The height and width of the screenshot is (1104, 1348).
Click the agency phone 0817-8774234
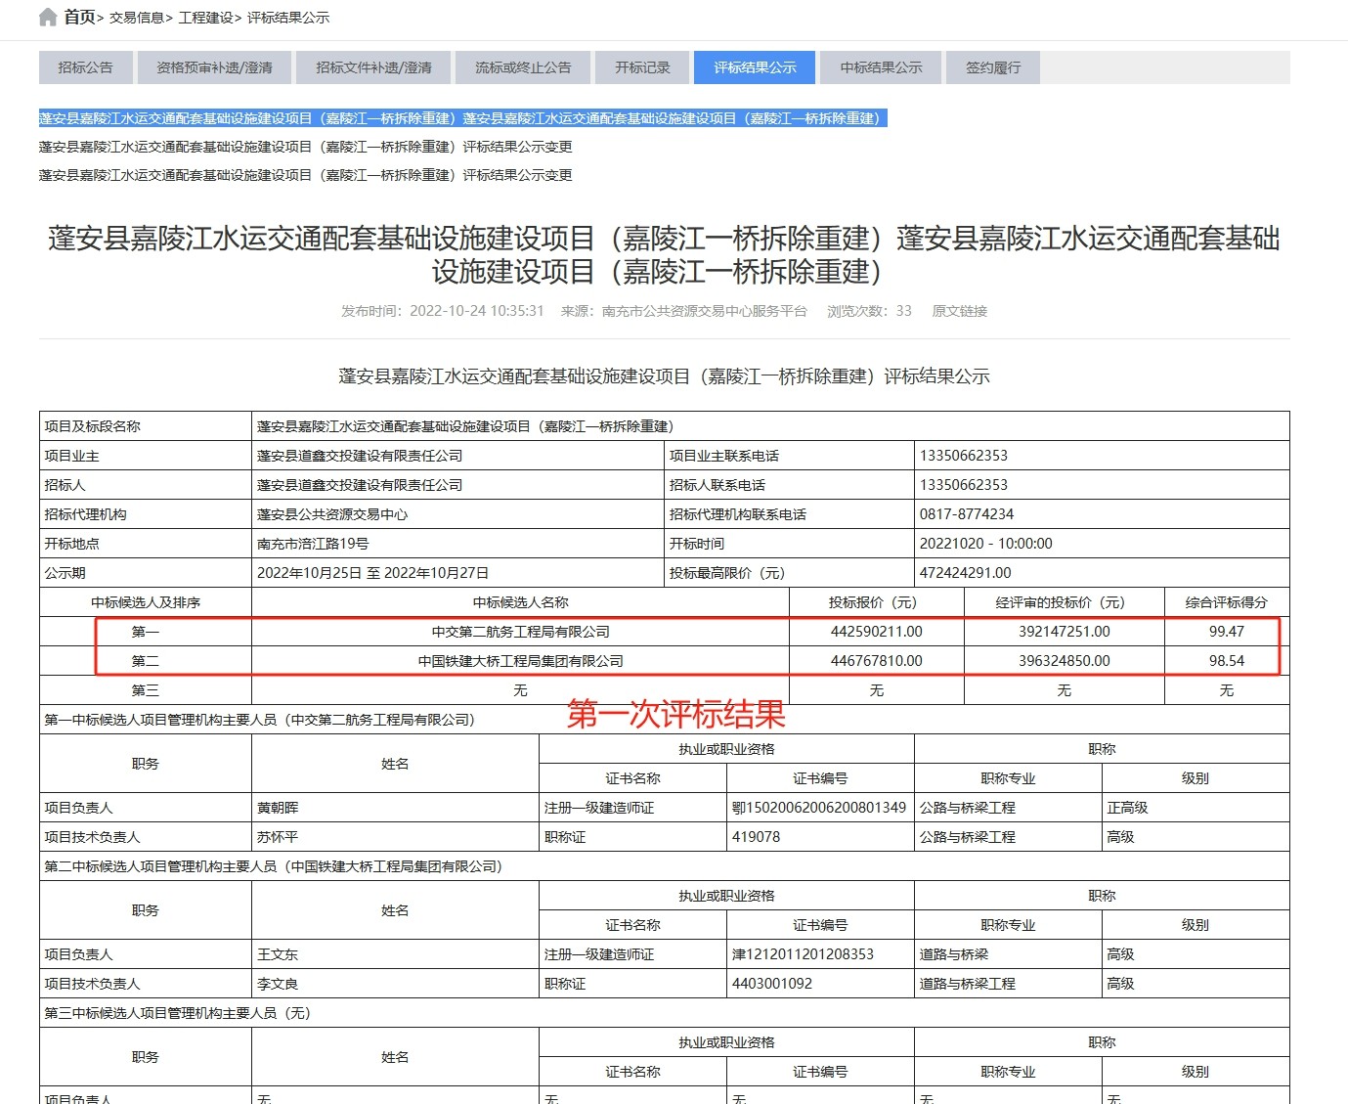[1102, 514]
